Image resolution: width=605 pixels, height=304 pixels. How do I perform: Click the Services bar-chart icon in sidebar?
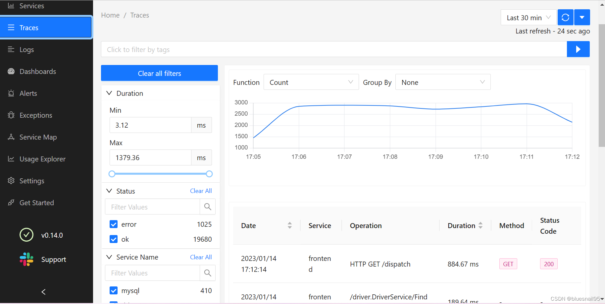click(11, 6)
